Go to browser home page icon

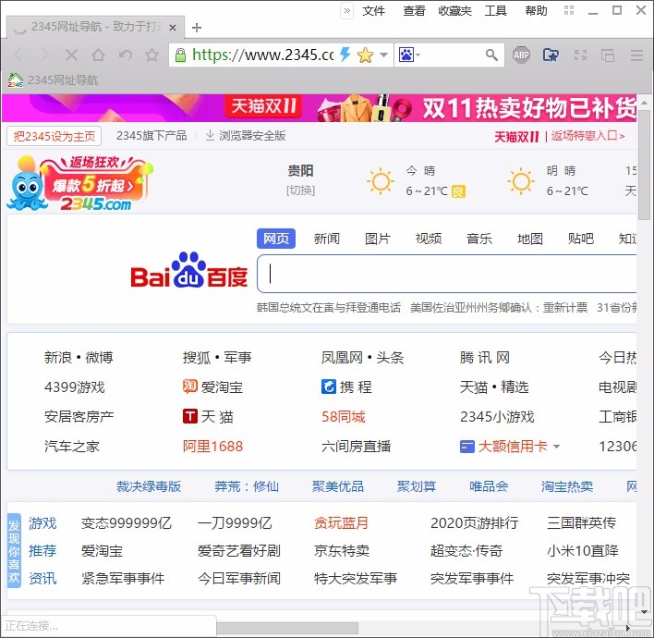click(99, 55)
